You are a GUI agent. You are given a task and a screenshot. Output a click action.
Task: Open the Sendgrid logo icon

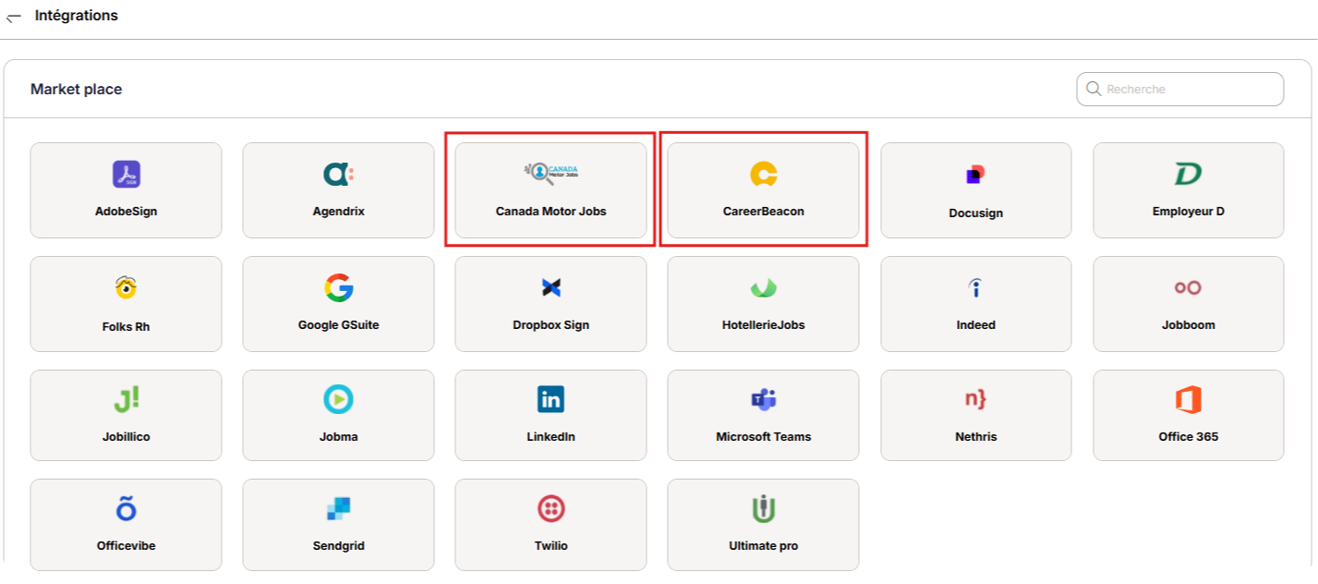tap(338, 508)
